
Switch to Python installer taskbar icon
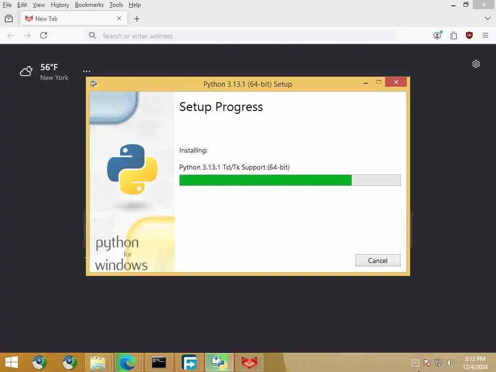[x=219, y=362]
